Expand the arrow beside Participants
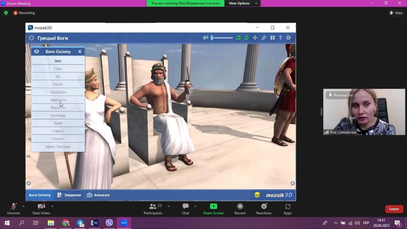 click(x=169, y=206)
